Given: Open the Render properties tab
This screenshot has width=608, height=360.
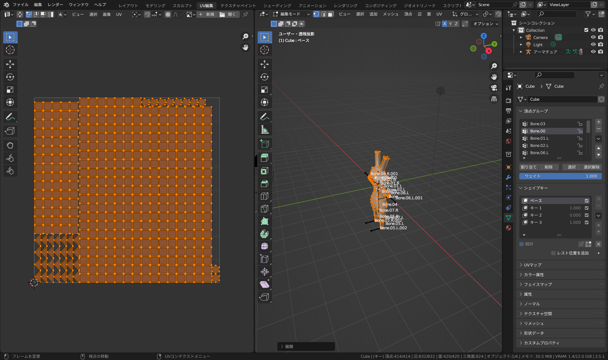Looking at the screenshot, I should (508, 100).
